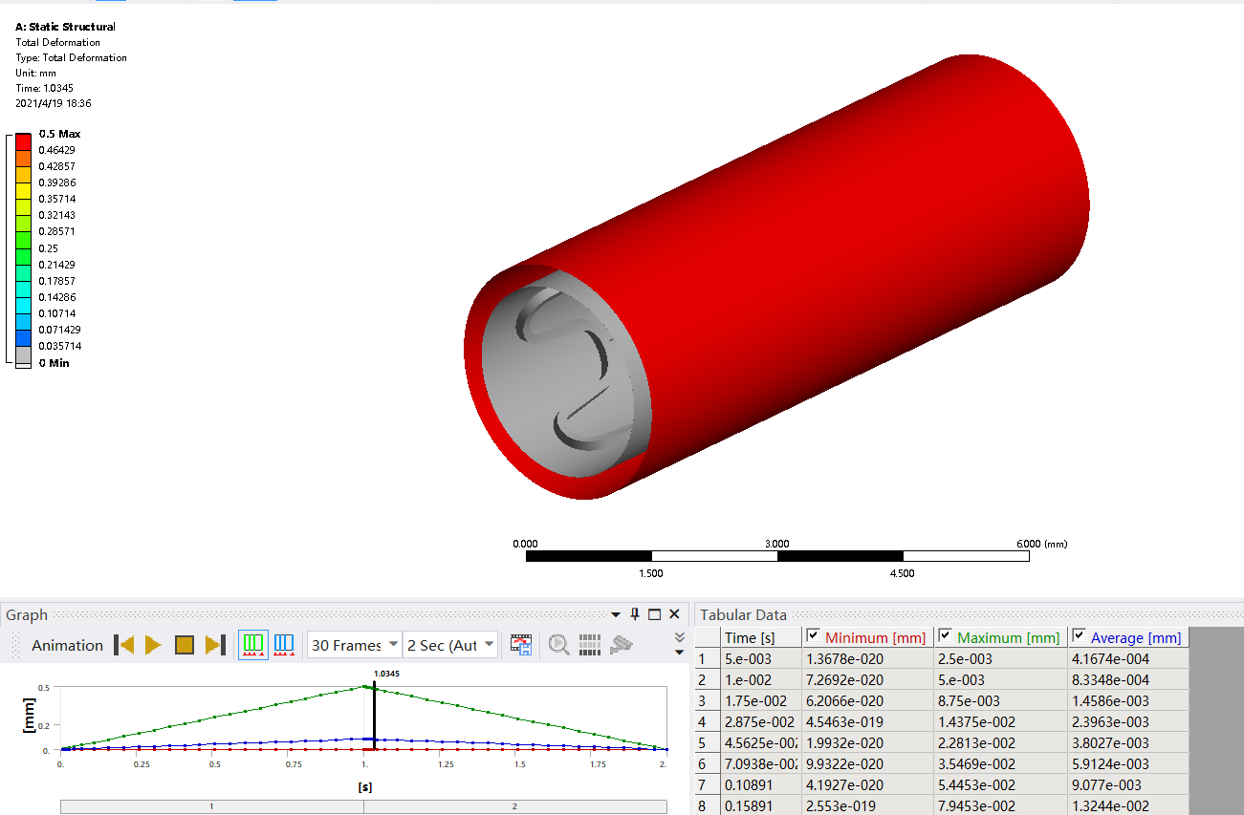Click the graph time marker at 1.0345

pyautogui.click(x=374, y=715)
